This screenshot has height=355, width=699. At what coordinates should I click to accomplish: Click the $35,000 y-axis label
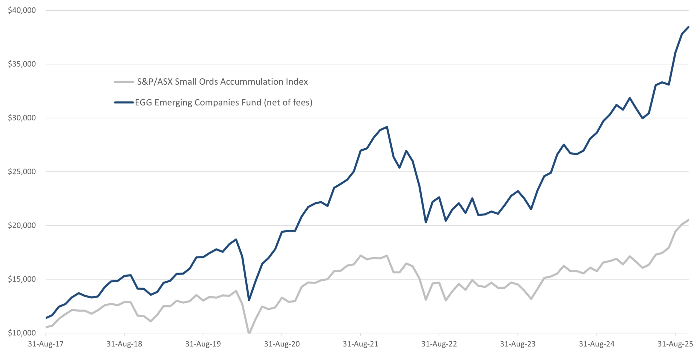[x=22, y=64]
